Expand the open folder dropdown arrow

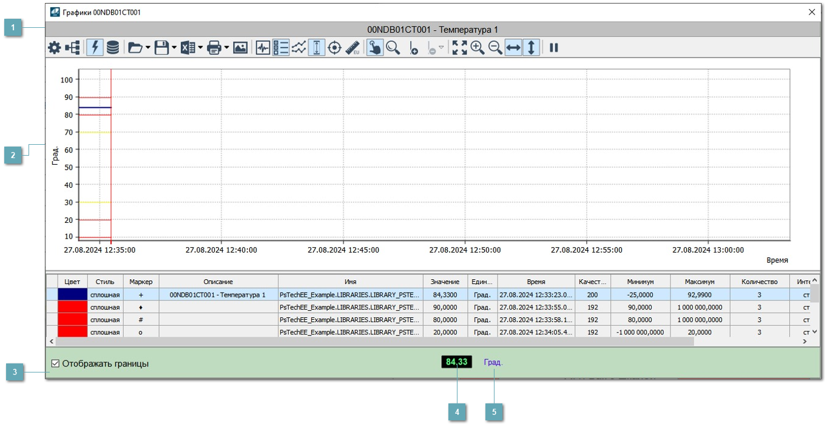pyautogui.click(x=148, y=48)
